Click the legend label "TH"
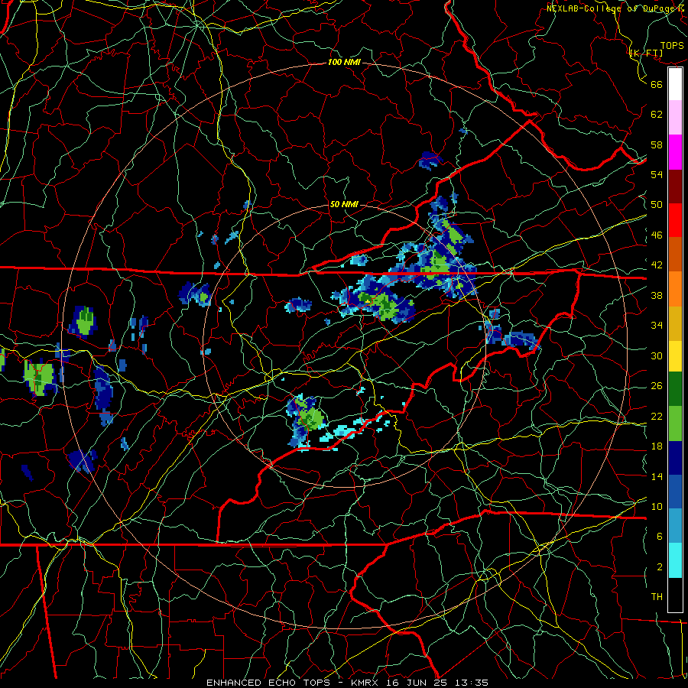Viewport: 688px width, 688px height. tap(657, 597)
